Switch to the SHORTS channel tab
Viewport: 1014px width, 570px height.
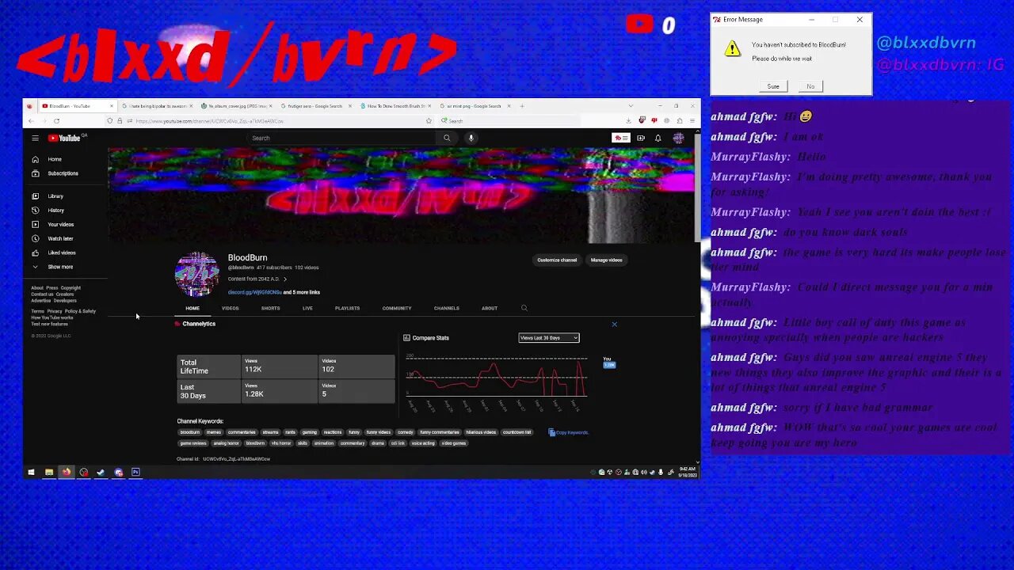click(270, 308)
